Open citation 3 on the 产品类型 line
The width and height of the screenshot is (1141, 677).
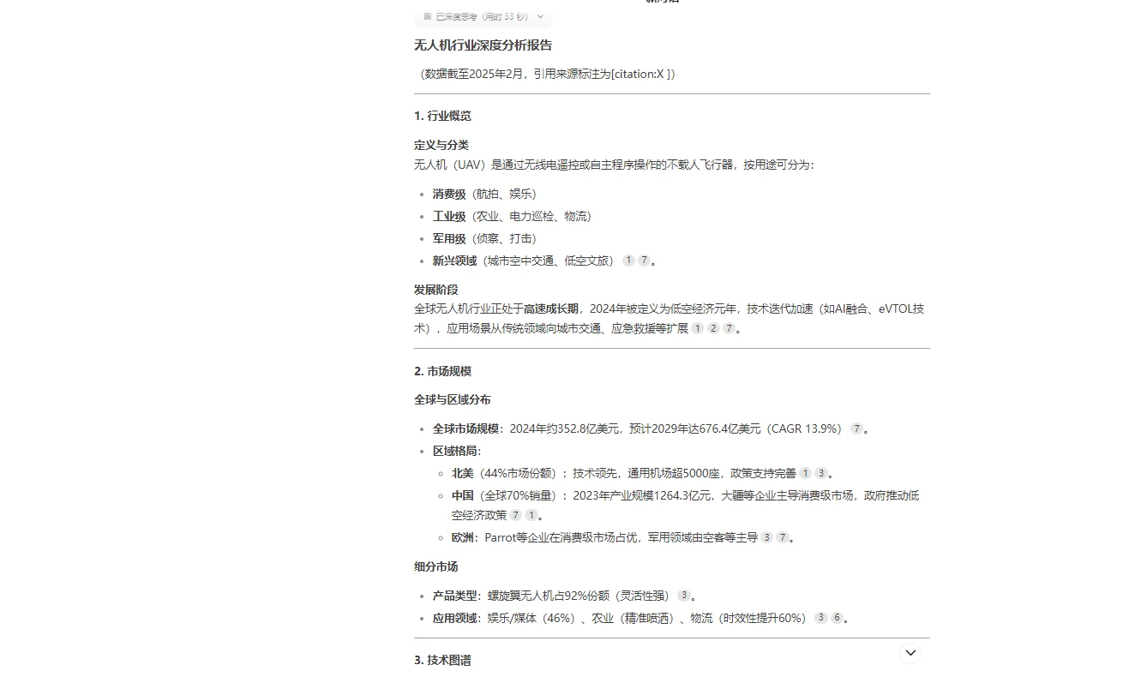tap(683, 596)
